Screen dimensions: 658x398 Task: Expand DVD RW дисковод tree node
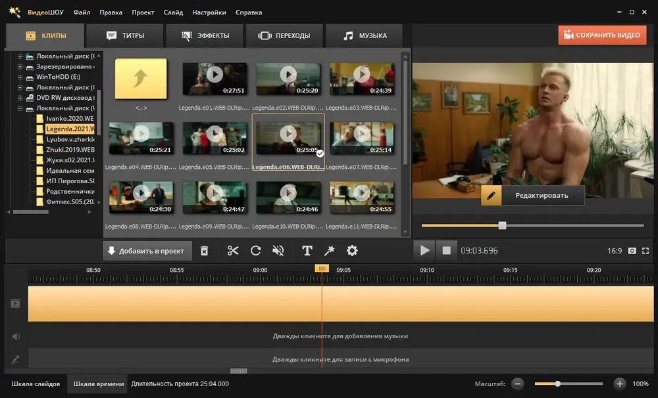click(x=20, y=98)
